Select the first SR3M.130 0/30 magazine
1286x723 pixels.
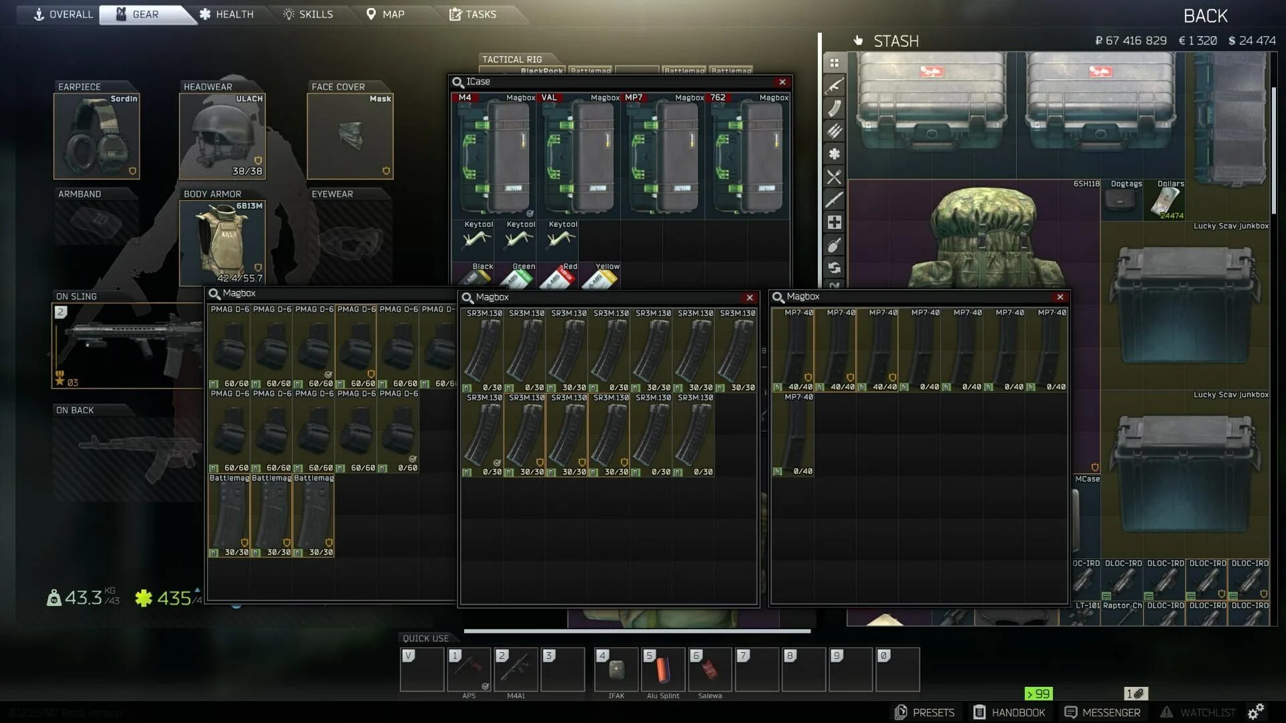tap(482, 351)
